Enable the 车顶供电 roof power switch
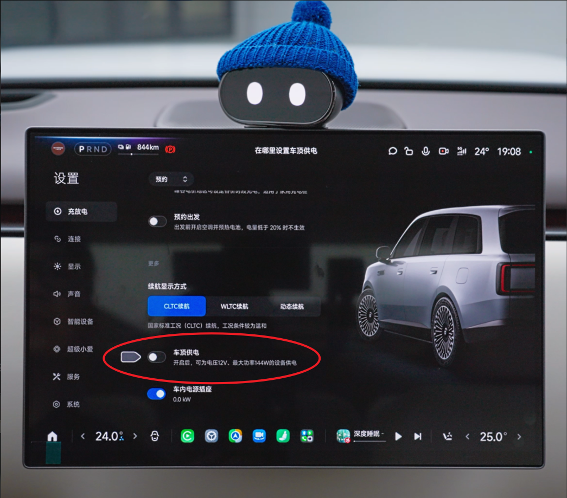Viewport: 567px width, 498px height. pos(157,357)
